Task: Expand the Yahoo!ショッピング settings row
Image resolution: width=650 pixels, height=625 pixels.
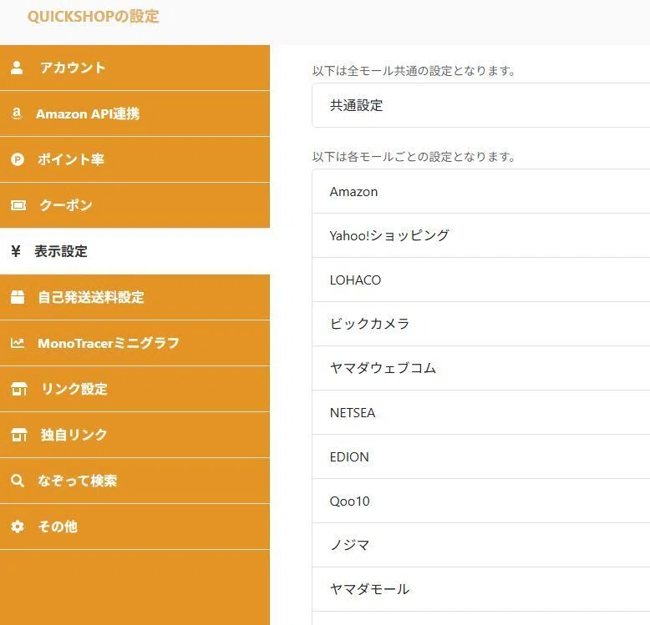Action: pyautogui.click(x=481, y=235)
